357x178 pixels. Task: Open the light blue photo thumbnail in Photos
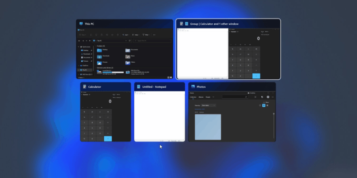(208, 127)
